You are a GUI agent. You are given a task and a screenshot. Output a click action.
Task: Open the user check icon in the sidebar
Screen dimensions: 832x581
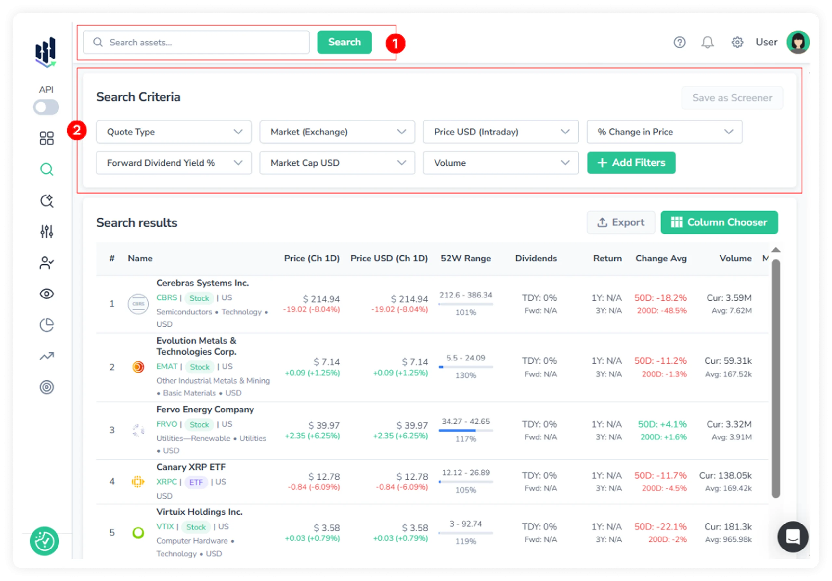[46, 263]
